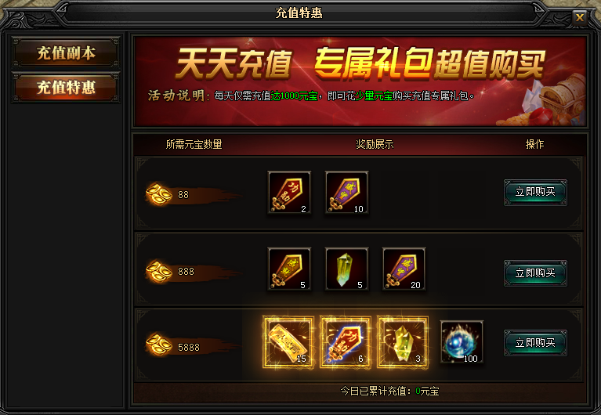Select the glowing gold ticket with quantity 15
The width and height of the screenshot is (601, 415).
pyautogui.click(x=288, y=342)
